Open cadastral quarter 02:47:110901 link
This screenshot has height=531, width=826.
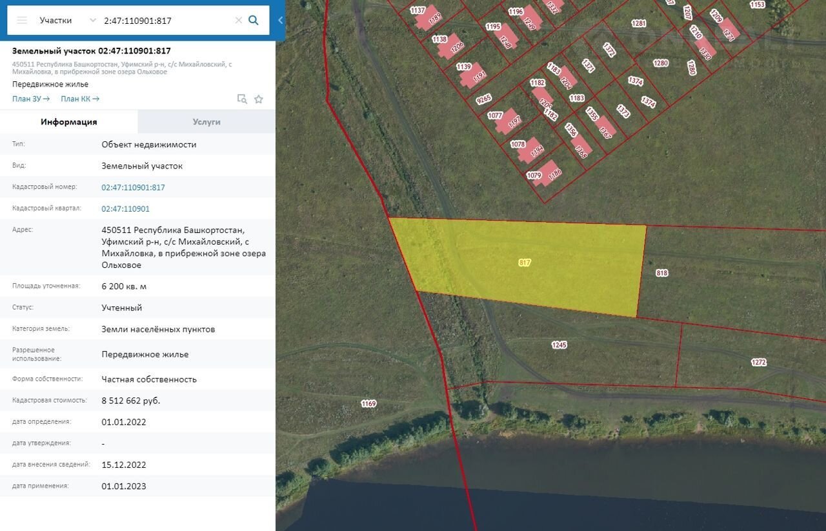click(125, 208)
